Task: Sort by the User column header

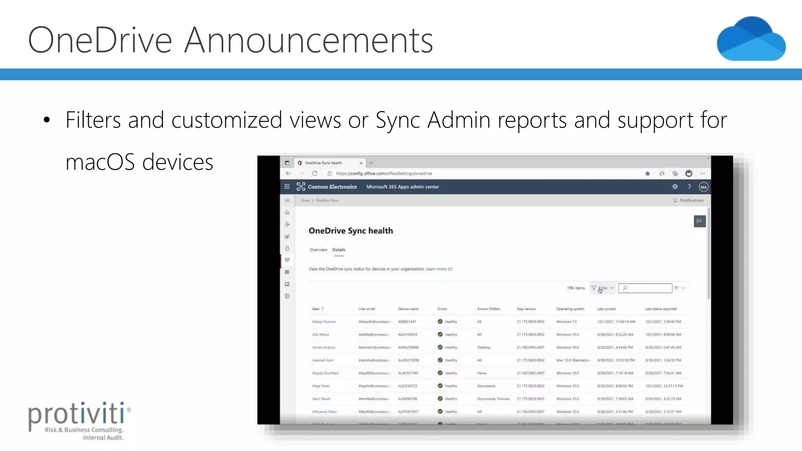Action: tap(318, 309)
